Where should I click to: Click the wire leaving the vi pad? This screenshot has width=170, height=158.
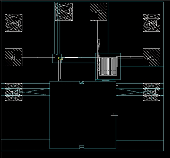tap(38, 57)
